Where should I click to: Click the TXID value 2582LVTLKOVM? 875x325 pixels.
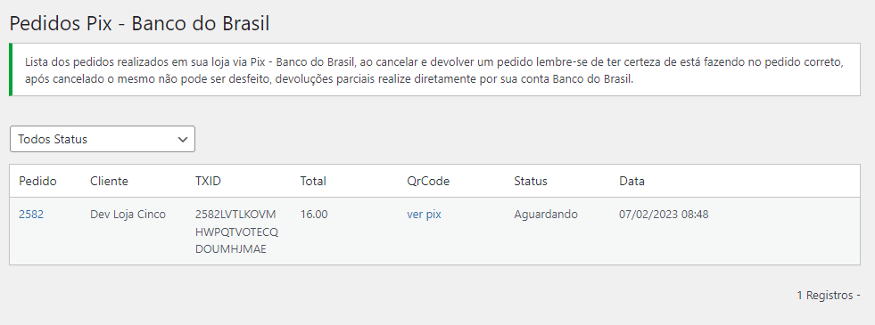[235, 214]
